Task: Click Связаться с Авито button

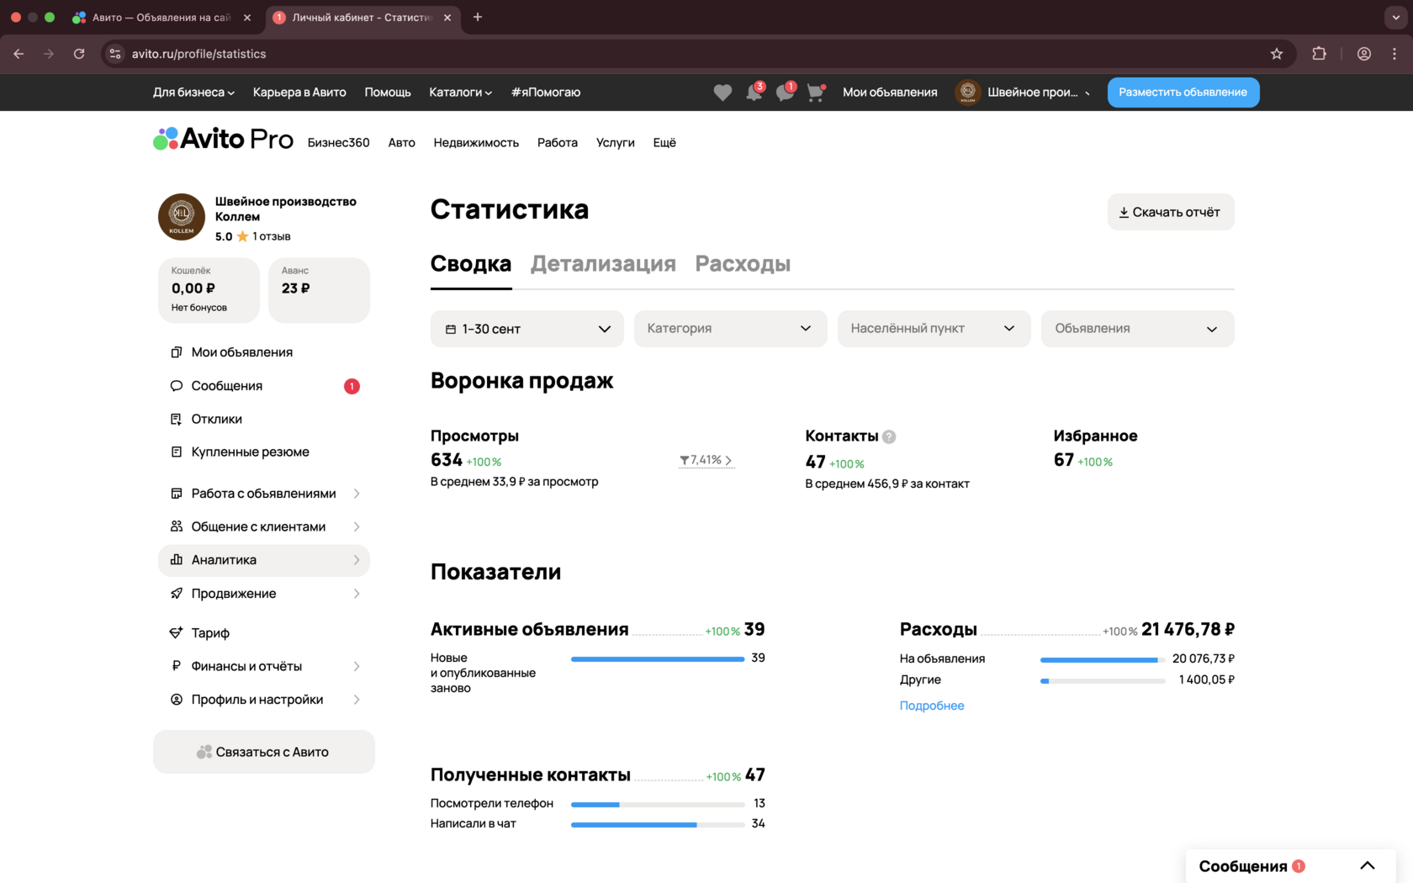Action: click(264, 752)
